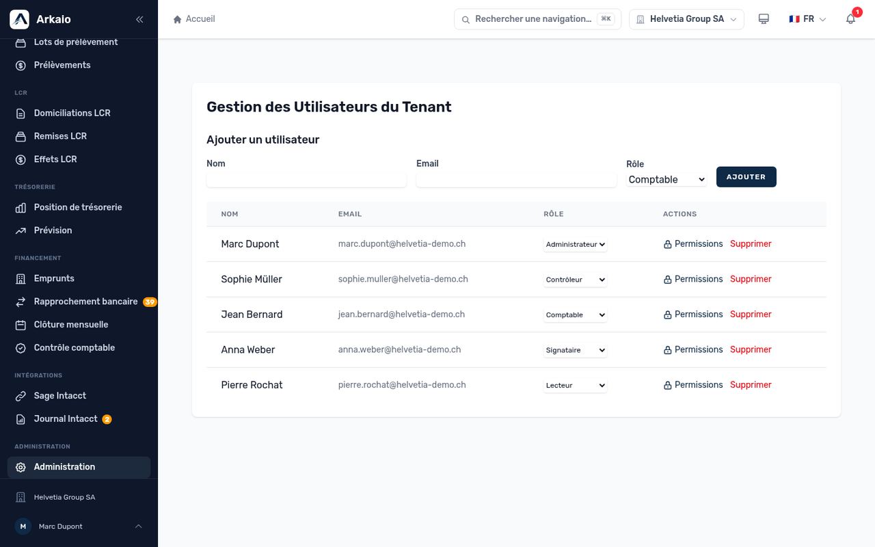Go to Domiciliations LCR
Image resolution: width=875 pixels, height=547 pixels.
[79, 113]
